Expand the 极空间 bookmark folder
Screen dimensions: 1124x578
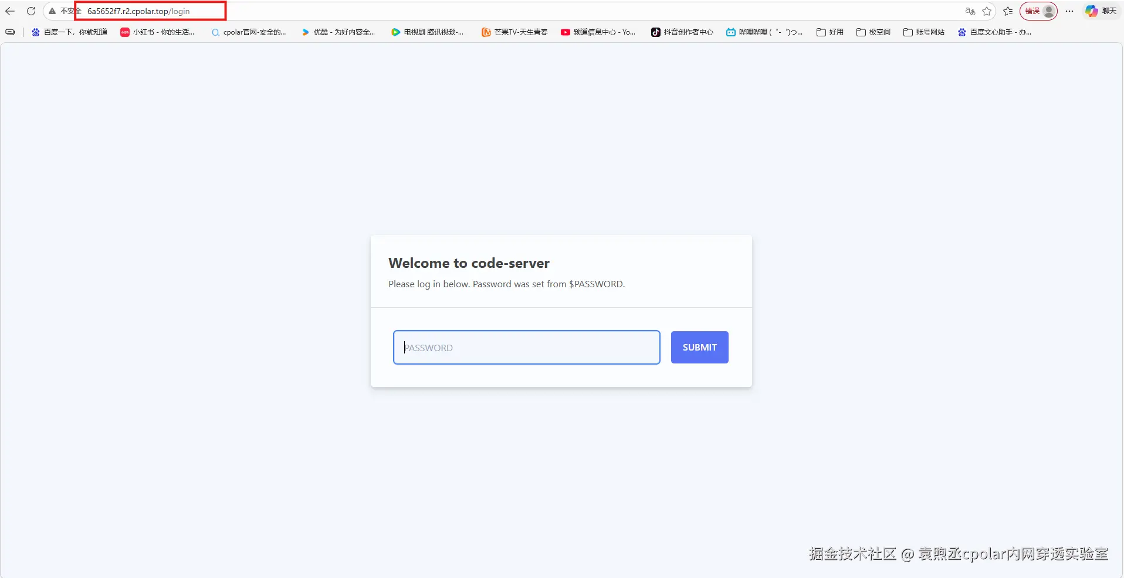pos(874,32)
